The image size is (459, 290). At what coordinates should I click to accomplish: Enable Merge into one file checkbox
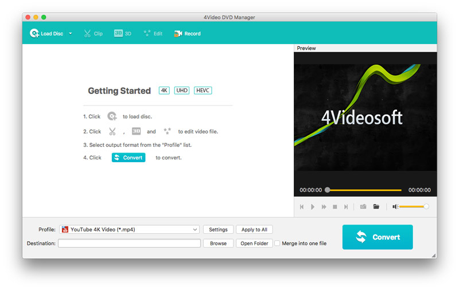click(x=278, y=243)
